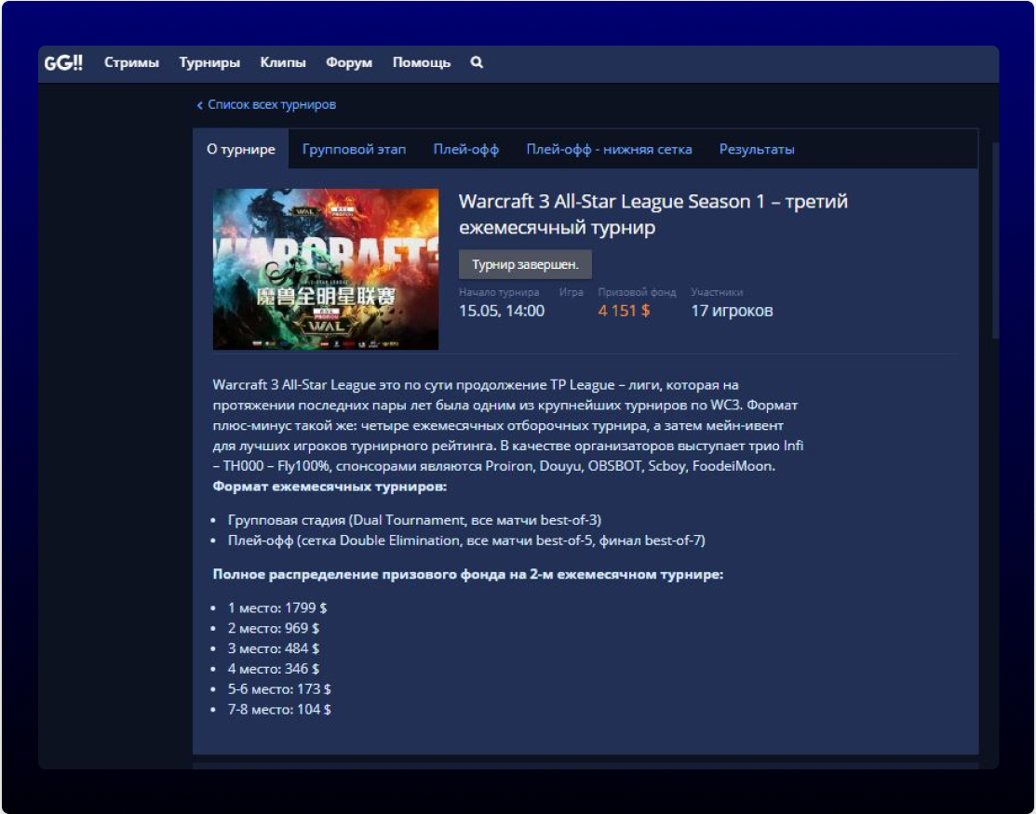
Task: Select the О турнире tab
Action: [240, 149]
